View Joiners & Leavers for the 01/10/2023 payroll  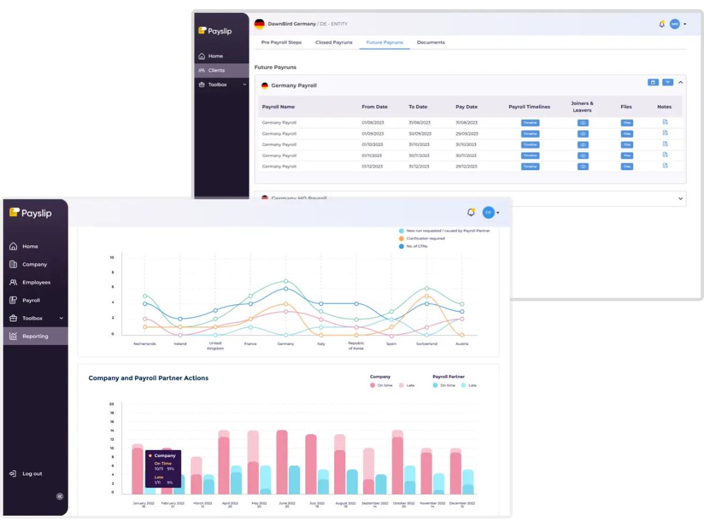(583, 145)
